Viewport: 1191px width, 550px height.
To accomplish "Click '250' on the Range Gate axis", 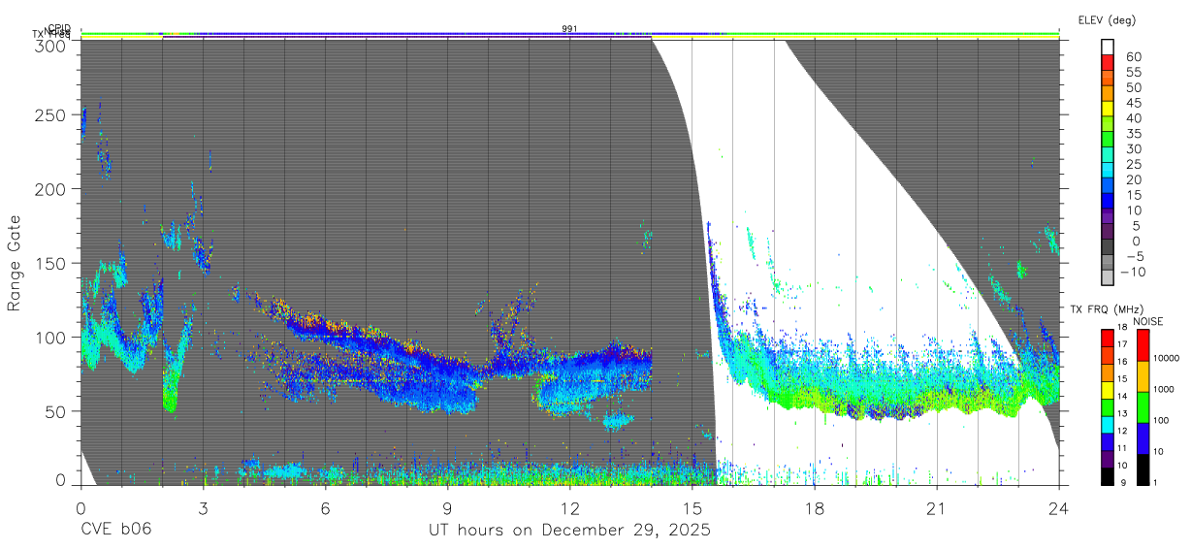I will 51,114.
